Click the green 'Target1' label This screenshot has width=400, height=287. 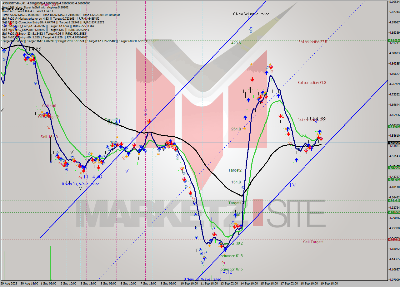[x=235, y=203]
